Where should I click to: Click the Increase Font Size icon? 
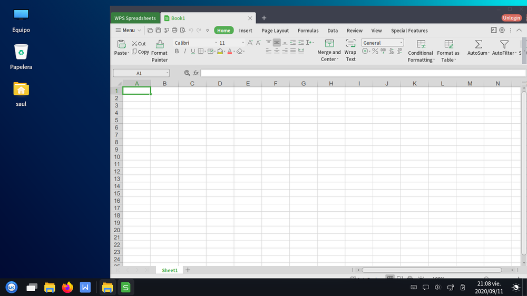point(250,43)
